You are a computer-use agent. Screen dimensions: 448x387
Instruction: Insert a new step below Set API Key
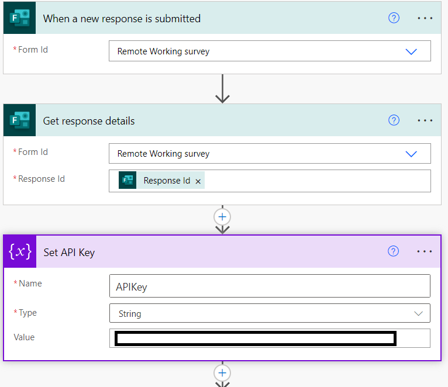[x=222, y=372]
